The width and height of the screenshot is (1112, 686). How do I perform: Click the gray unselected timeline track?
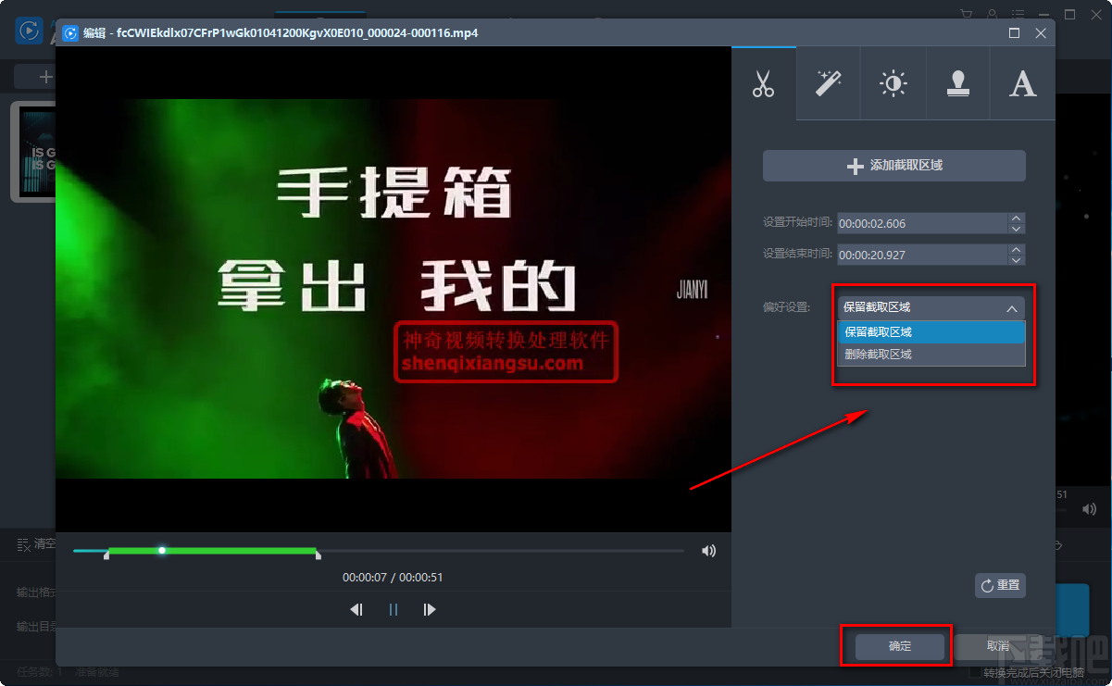point(502,551)
